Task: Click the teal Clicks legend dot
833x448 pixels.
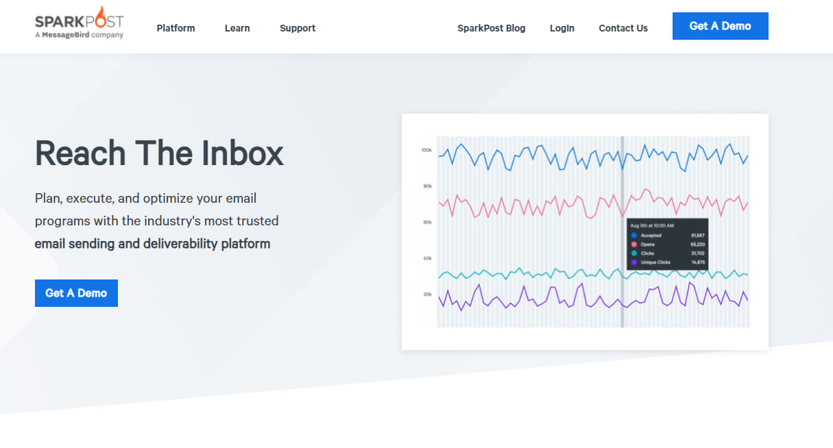Action: click(x=634, y=253)
